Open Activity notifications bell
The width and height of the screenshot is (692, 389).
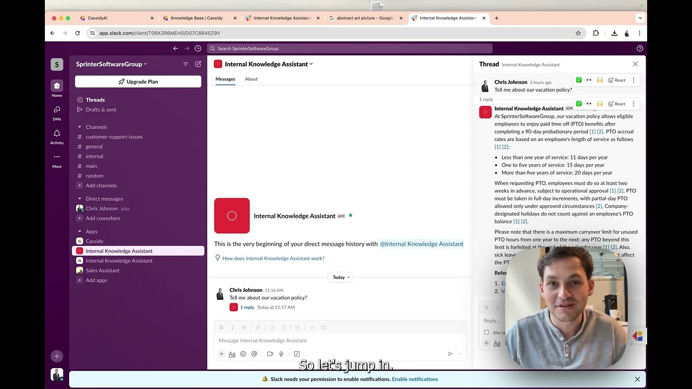click(57, 136)
